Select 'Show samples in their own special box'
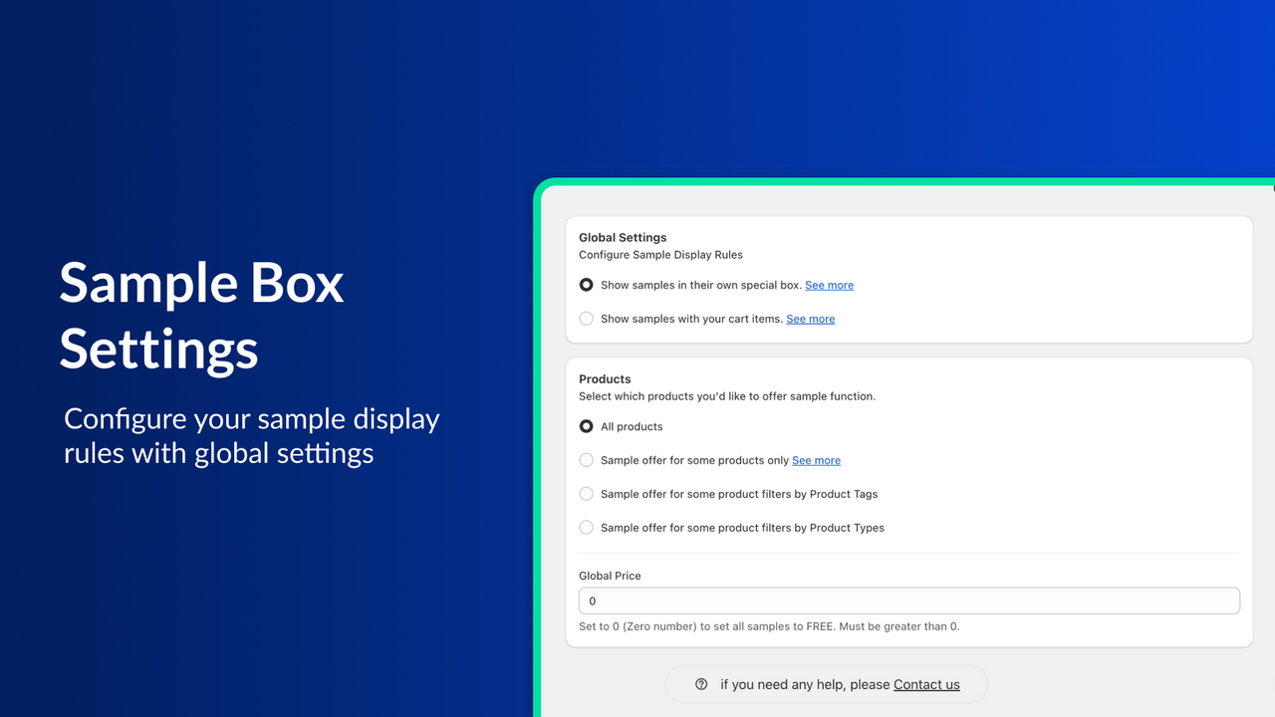The height and width of the screenshot is (717, 1275). [x=586, y=285]
